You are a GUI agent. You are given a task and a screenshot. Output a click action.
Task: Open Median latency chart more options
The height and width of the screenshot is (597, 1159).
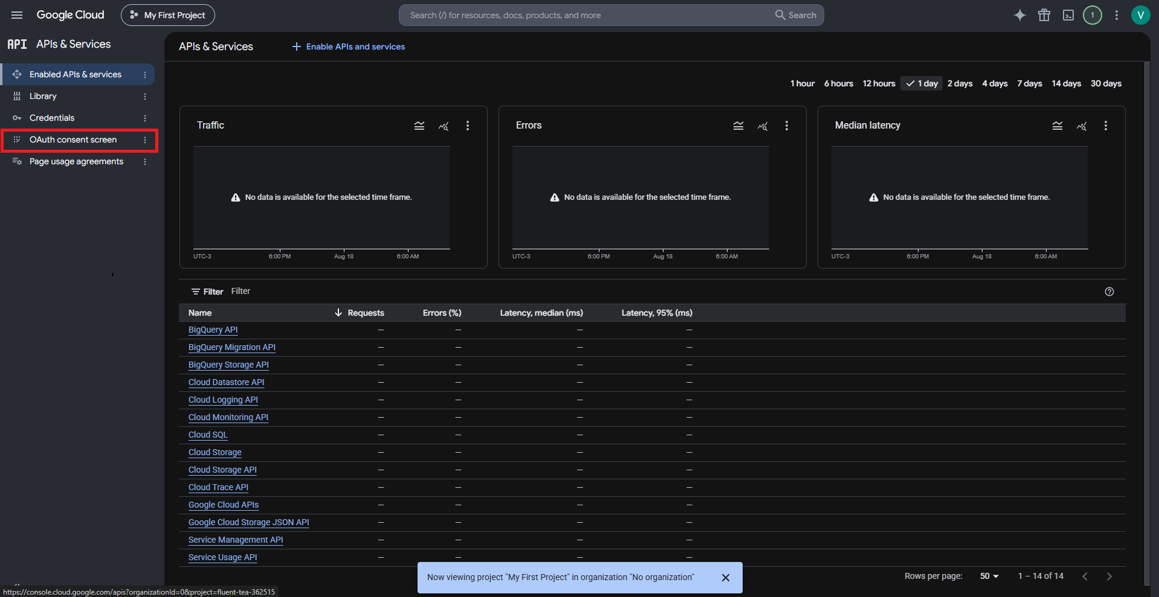(x=1106, y=126)
